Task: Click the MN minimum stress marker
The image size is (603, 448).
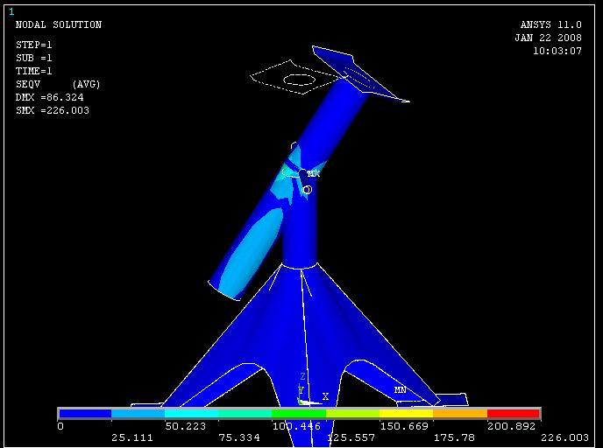Action: pos(400,389)
